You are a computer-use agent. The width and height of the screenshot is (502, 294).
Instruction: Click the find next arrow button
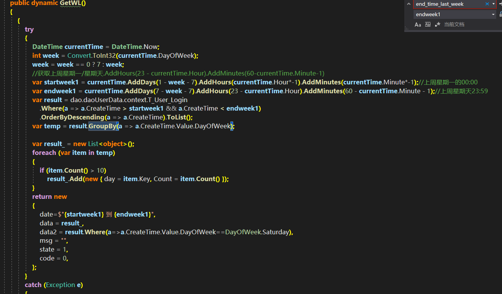click(x=500, y=4)
